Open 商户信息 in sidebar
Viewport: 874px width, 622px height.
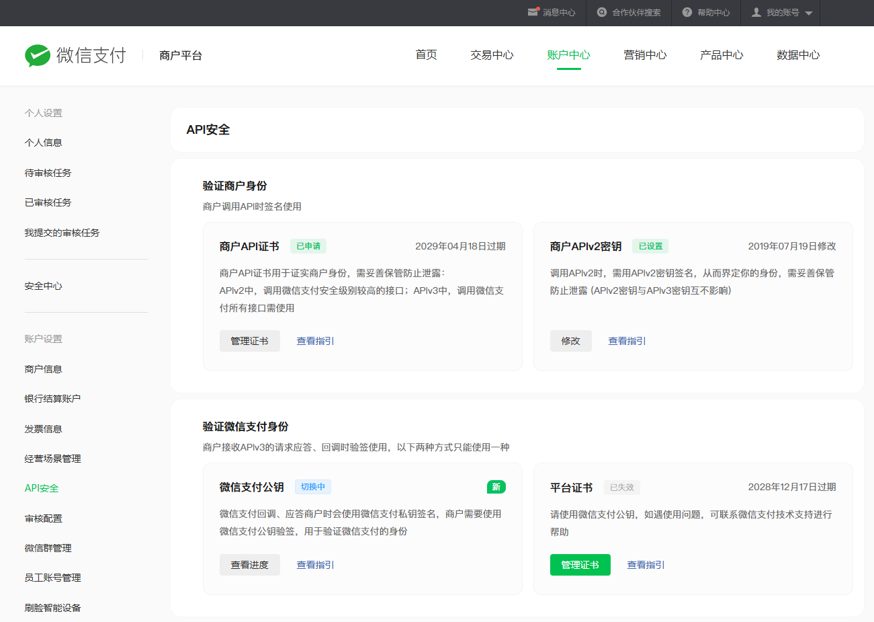pos(44,369)
